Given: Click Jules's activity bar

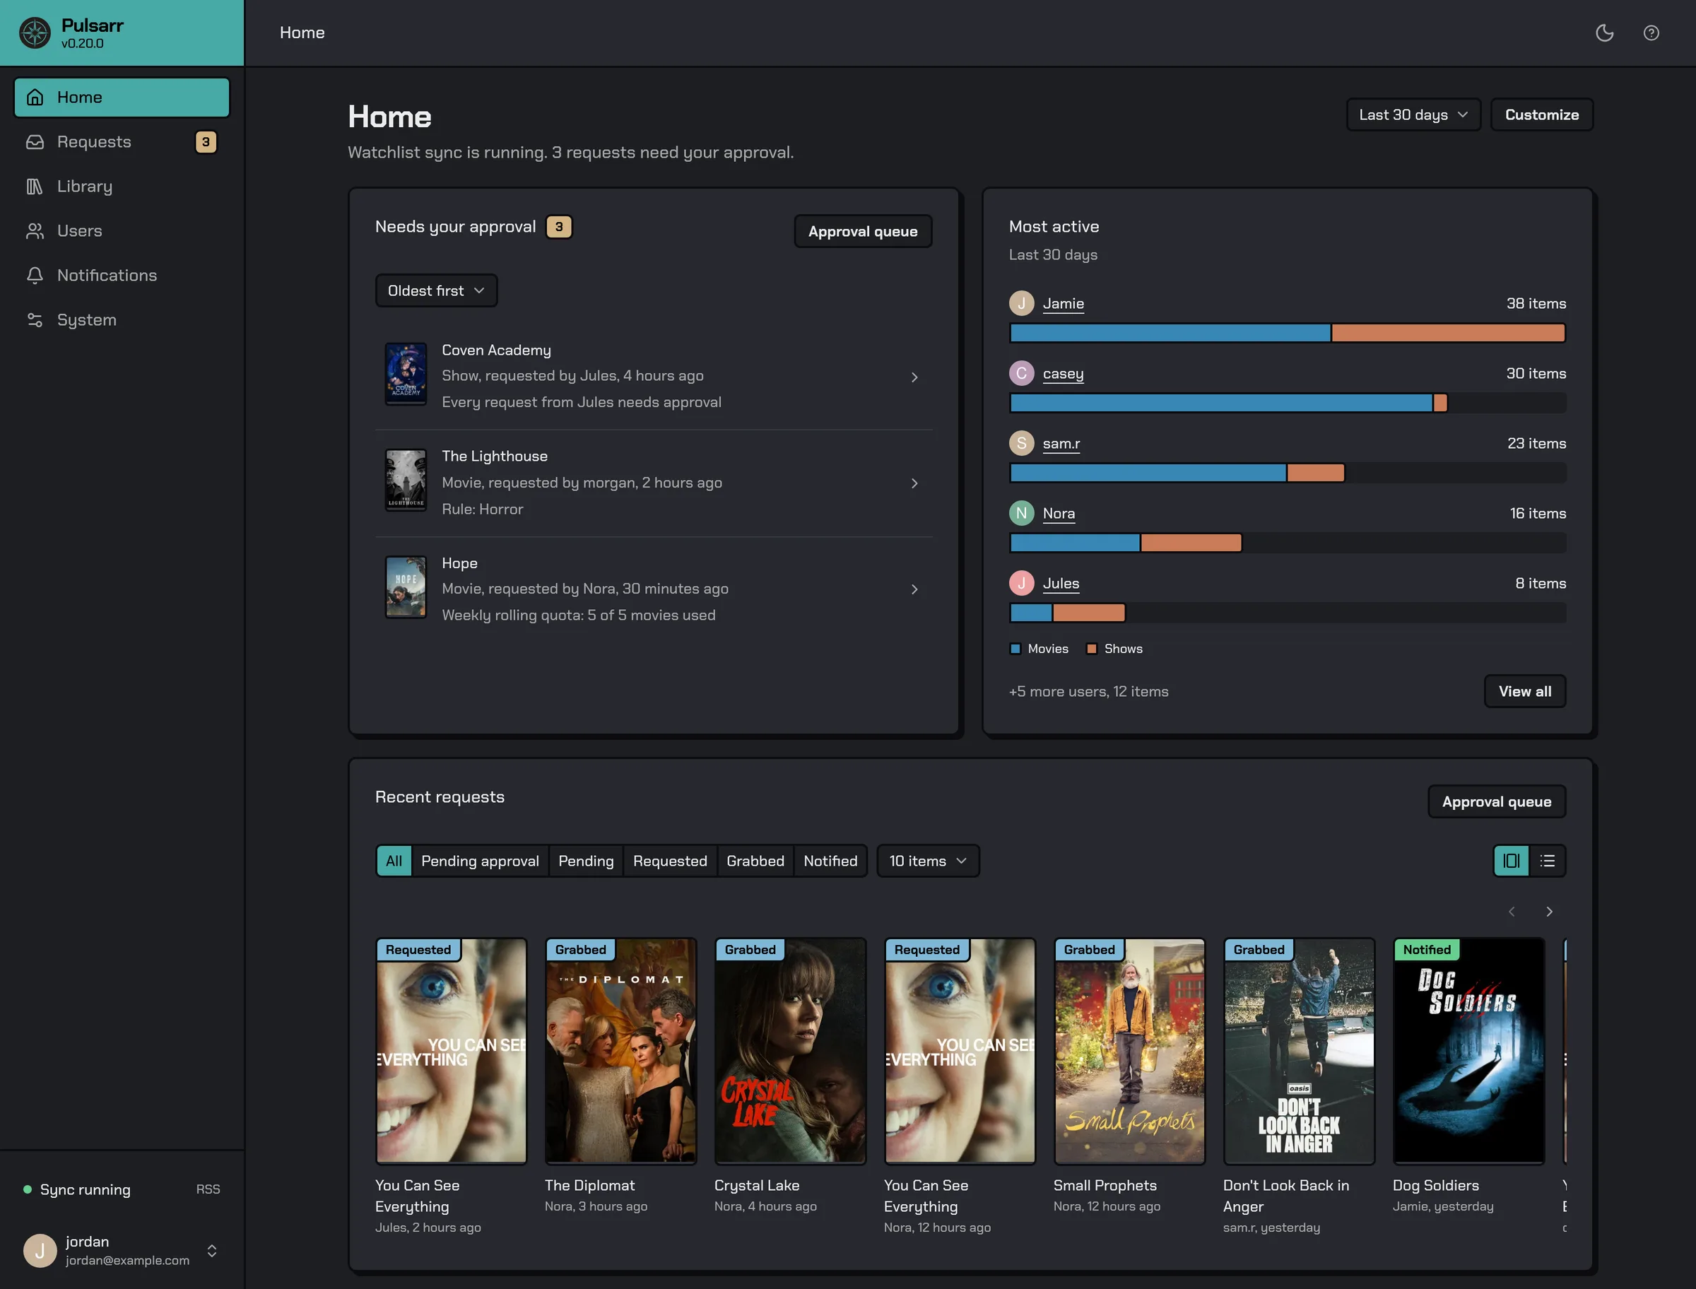Looking at the screenshot, I should 1287,613.
